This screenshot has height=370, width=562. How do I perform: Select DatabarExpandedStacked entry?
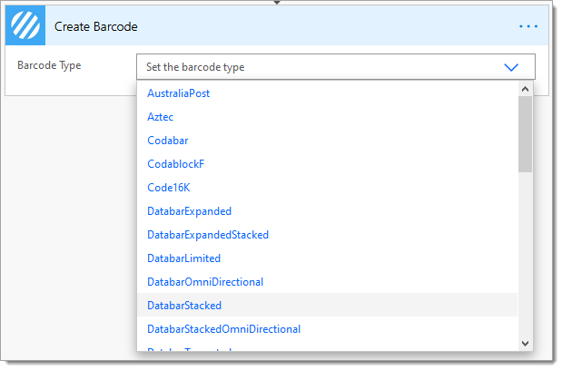click(x=208, y=235)
